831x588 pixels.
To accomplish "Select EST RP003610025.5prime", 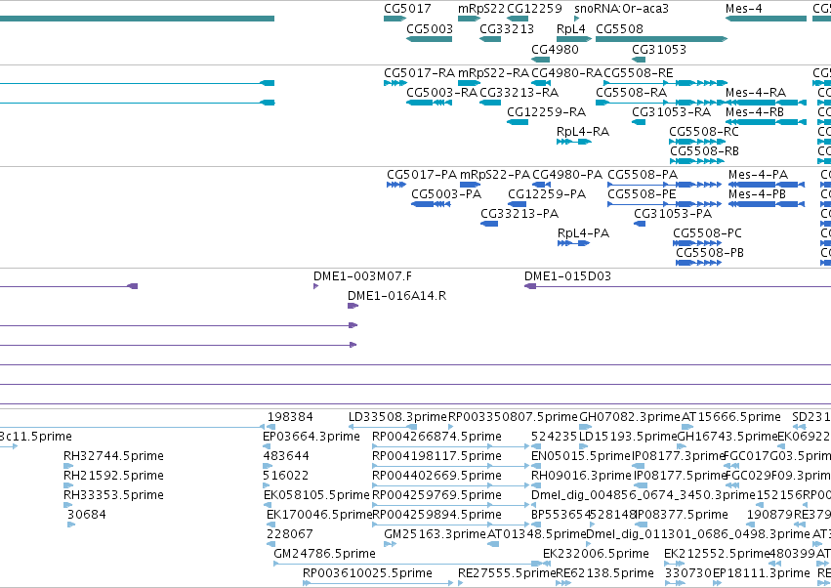I will (367, 573).
